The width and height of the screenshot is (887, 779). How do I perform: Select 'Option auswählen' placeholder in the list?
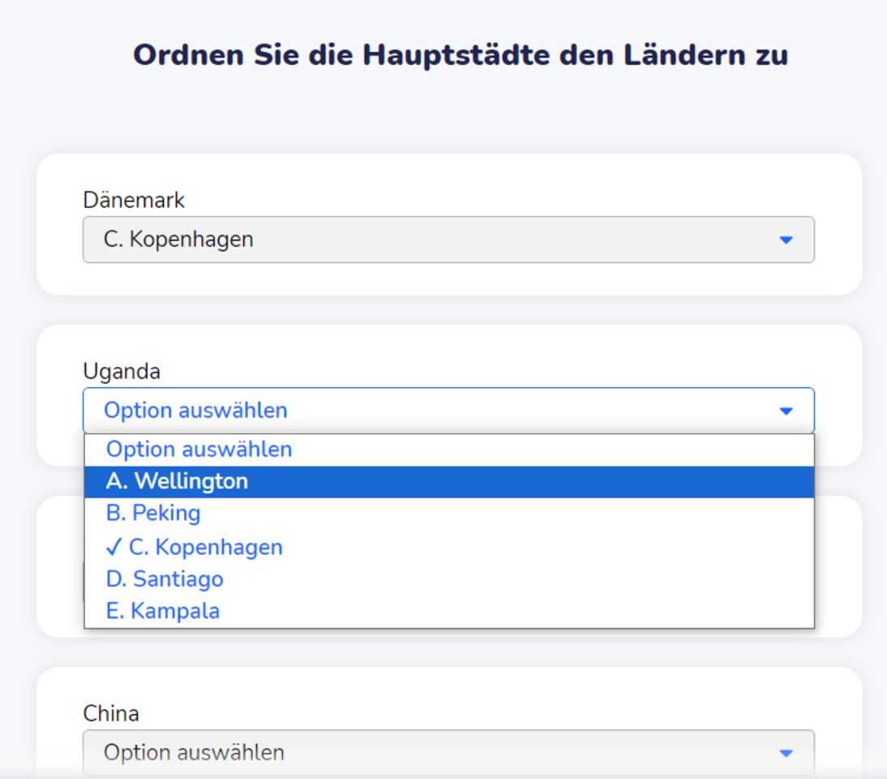(x=199, y=450)
